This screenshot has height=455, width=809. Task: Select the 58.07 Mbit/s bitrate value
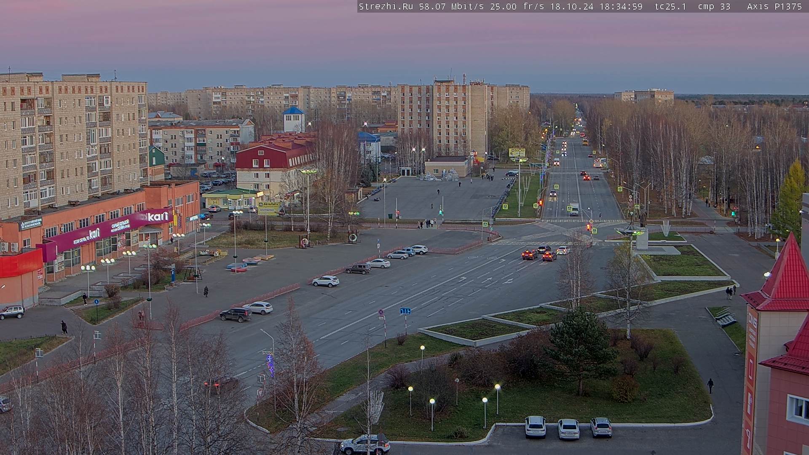[x=451, y=6]
